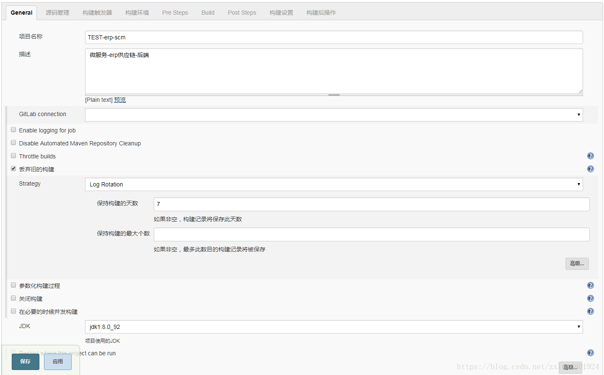This screenshot has height=375, width=604.
Task: Click the 项目使用的JDK hint text
Action: [x=103, y=341]
